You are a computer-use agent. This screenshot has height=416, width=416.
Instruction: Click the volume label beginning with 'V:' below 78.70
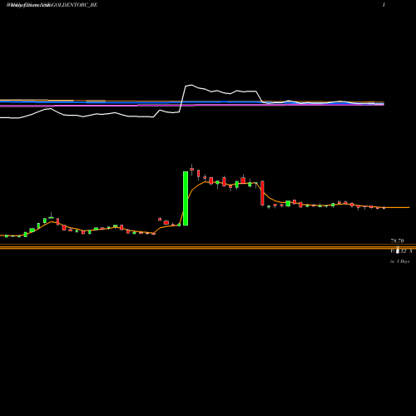pyautogui.click(x=401, y=251)
